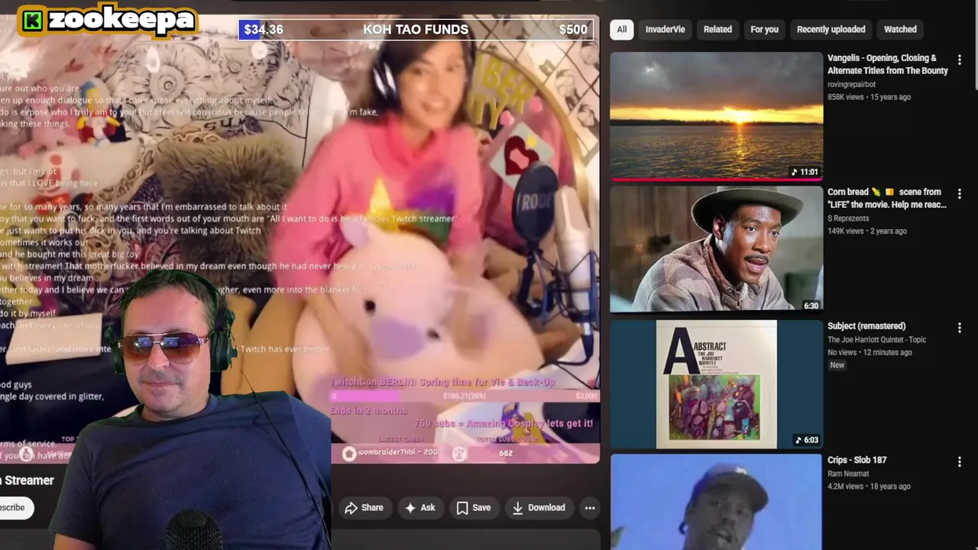Viewport: 978px width, 550px height.
Task: Download the video
Action: pos(539,507)
